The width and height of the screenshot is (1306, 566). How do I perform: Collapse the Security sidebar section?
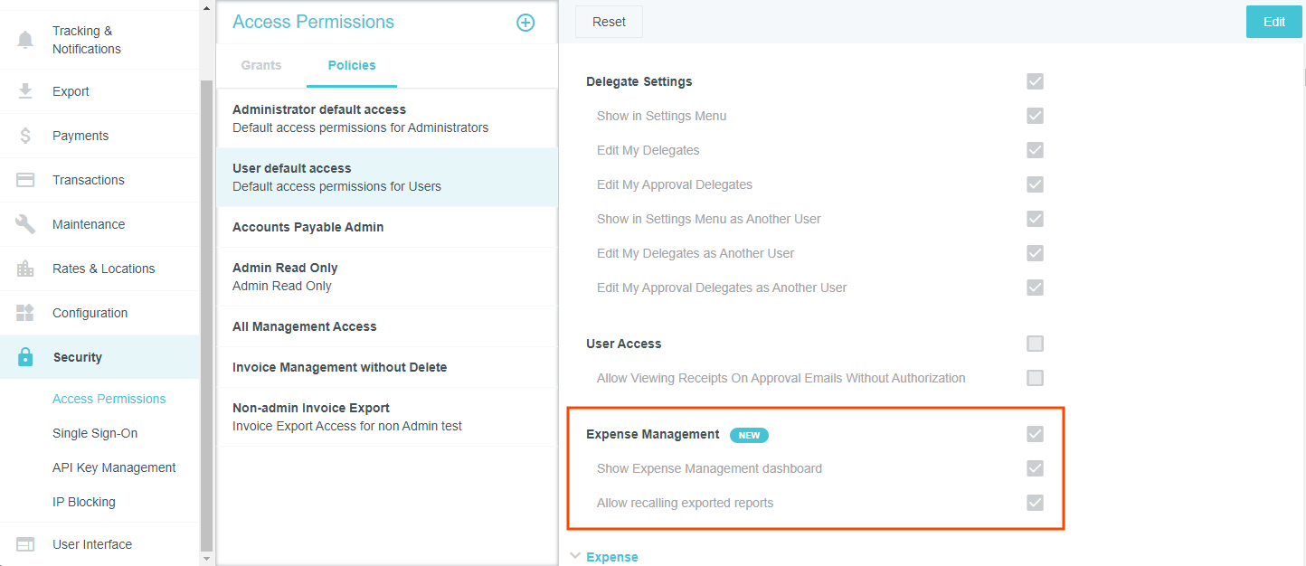(x=77, y=357)
